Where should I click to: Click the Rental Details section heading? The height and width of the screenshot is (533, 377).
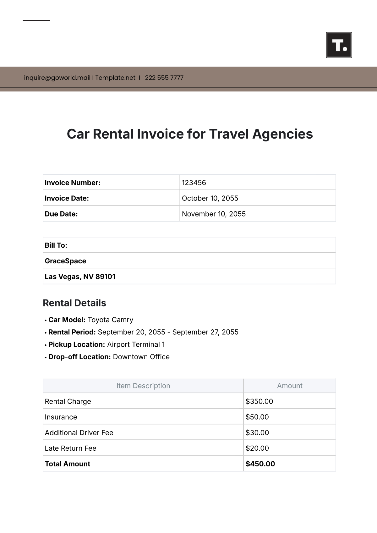point(74,303)
